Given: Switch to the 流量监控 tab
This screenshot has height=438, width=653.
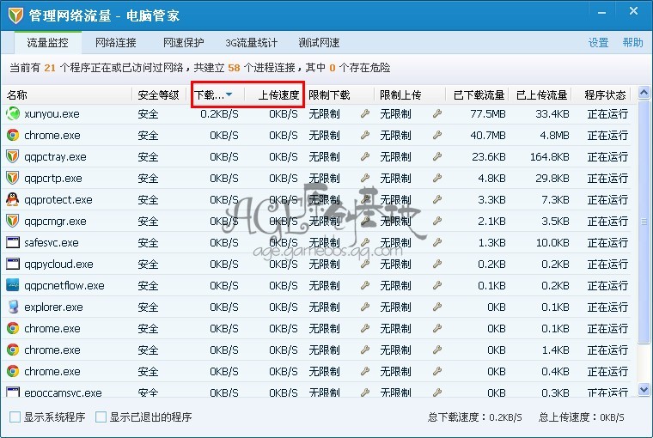Looking at the screenshot, I should (47, 42).
